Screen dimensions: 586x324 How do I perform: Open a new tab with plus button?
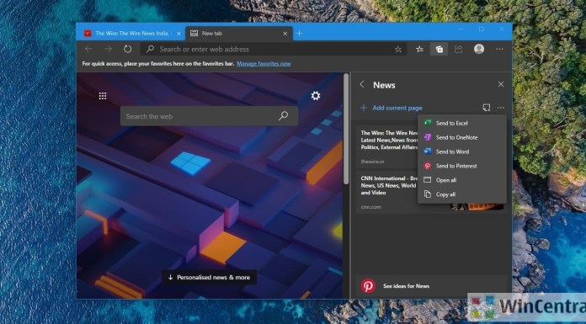click(x=300, y=34)
